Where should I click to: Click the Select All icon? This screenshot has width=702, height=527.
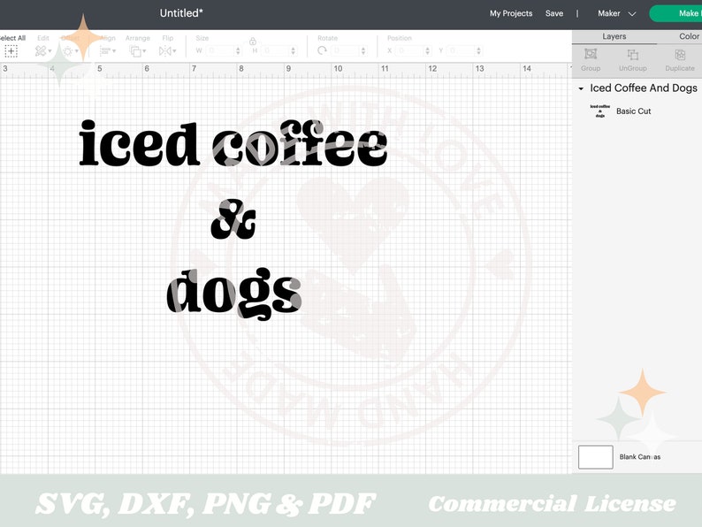click(x=11, y=51)
